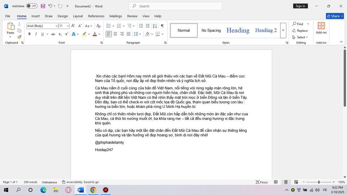
Task: Apply the Normal style
Action: tap(184, 30)
